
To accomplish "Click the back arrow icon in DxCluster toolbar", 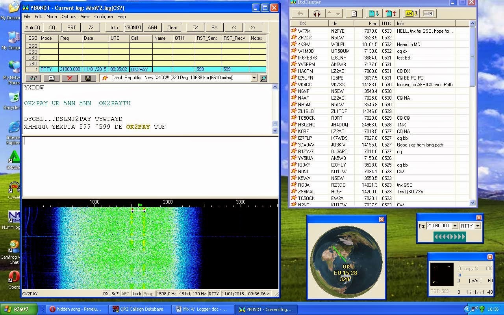I will click(300, 13).
